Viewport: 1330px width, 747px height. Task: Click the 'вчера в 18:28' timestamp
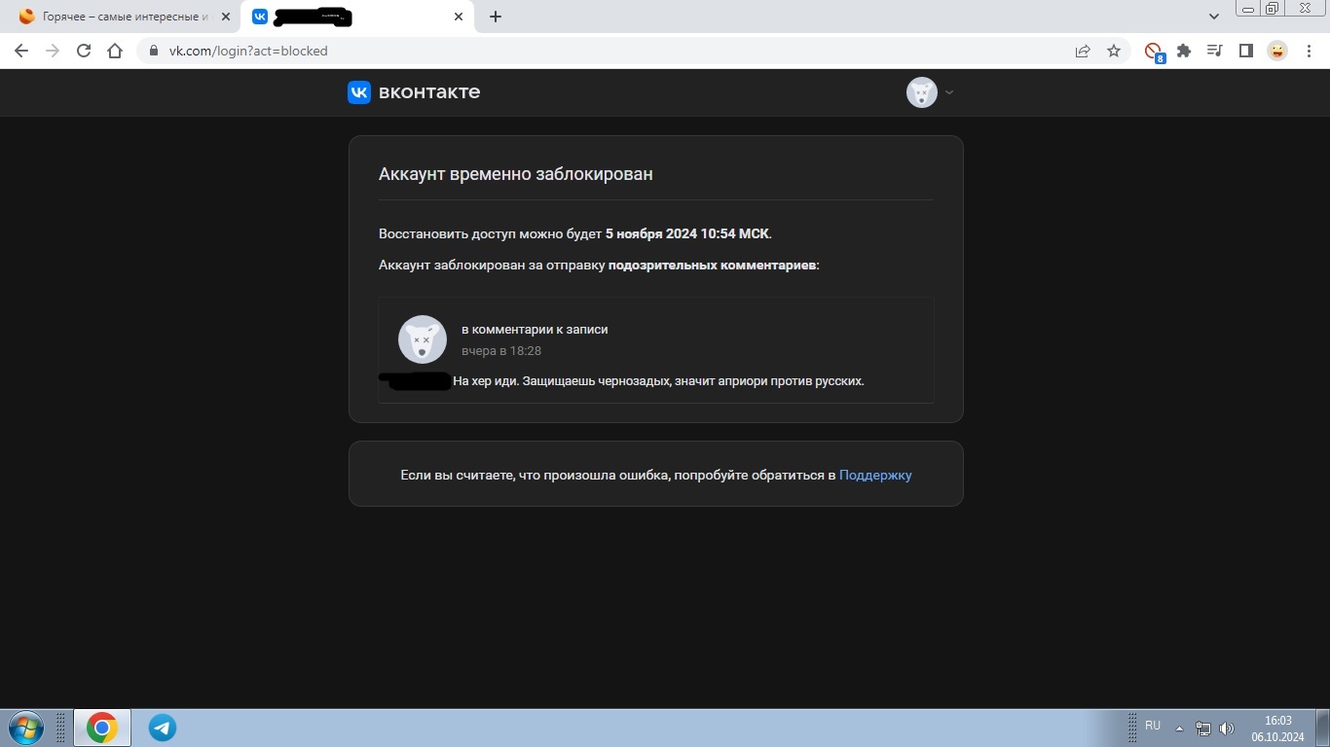501,350
